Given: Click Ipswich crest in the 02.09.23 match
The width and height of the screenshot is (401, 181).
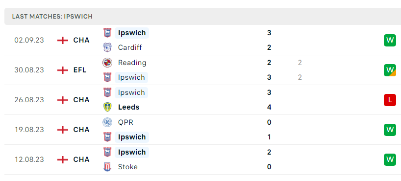Looking at the screenshot, I should (x=107, y=33).
